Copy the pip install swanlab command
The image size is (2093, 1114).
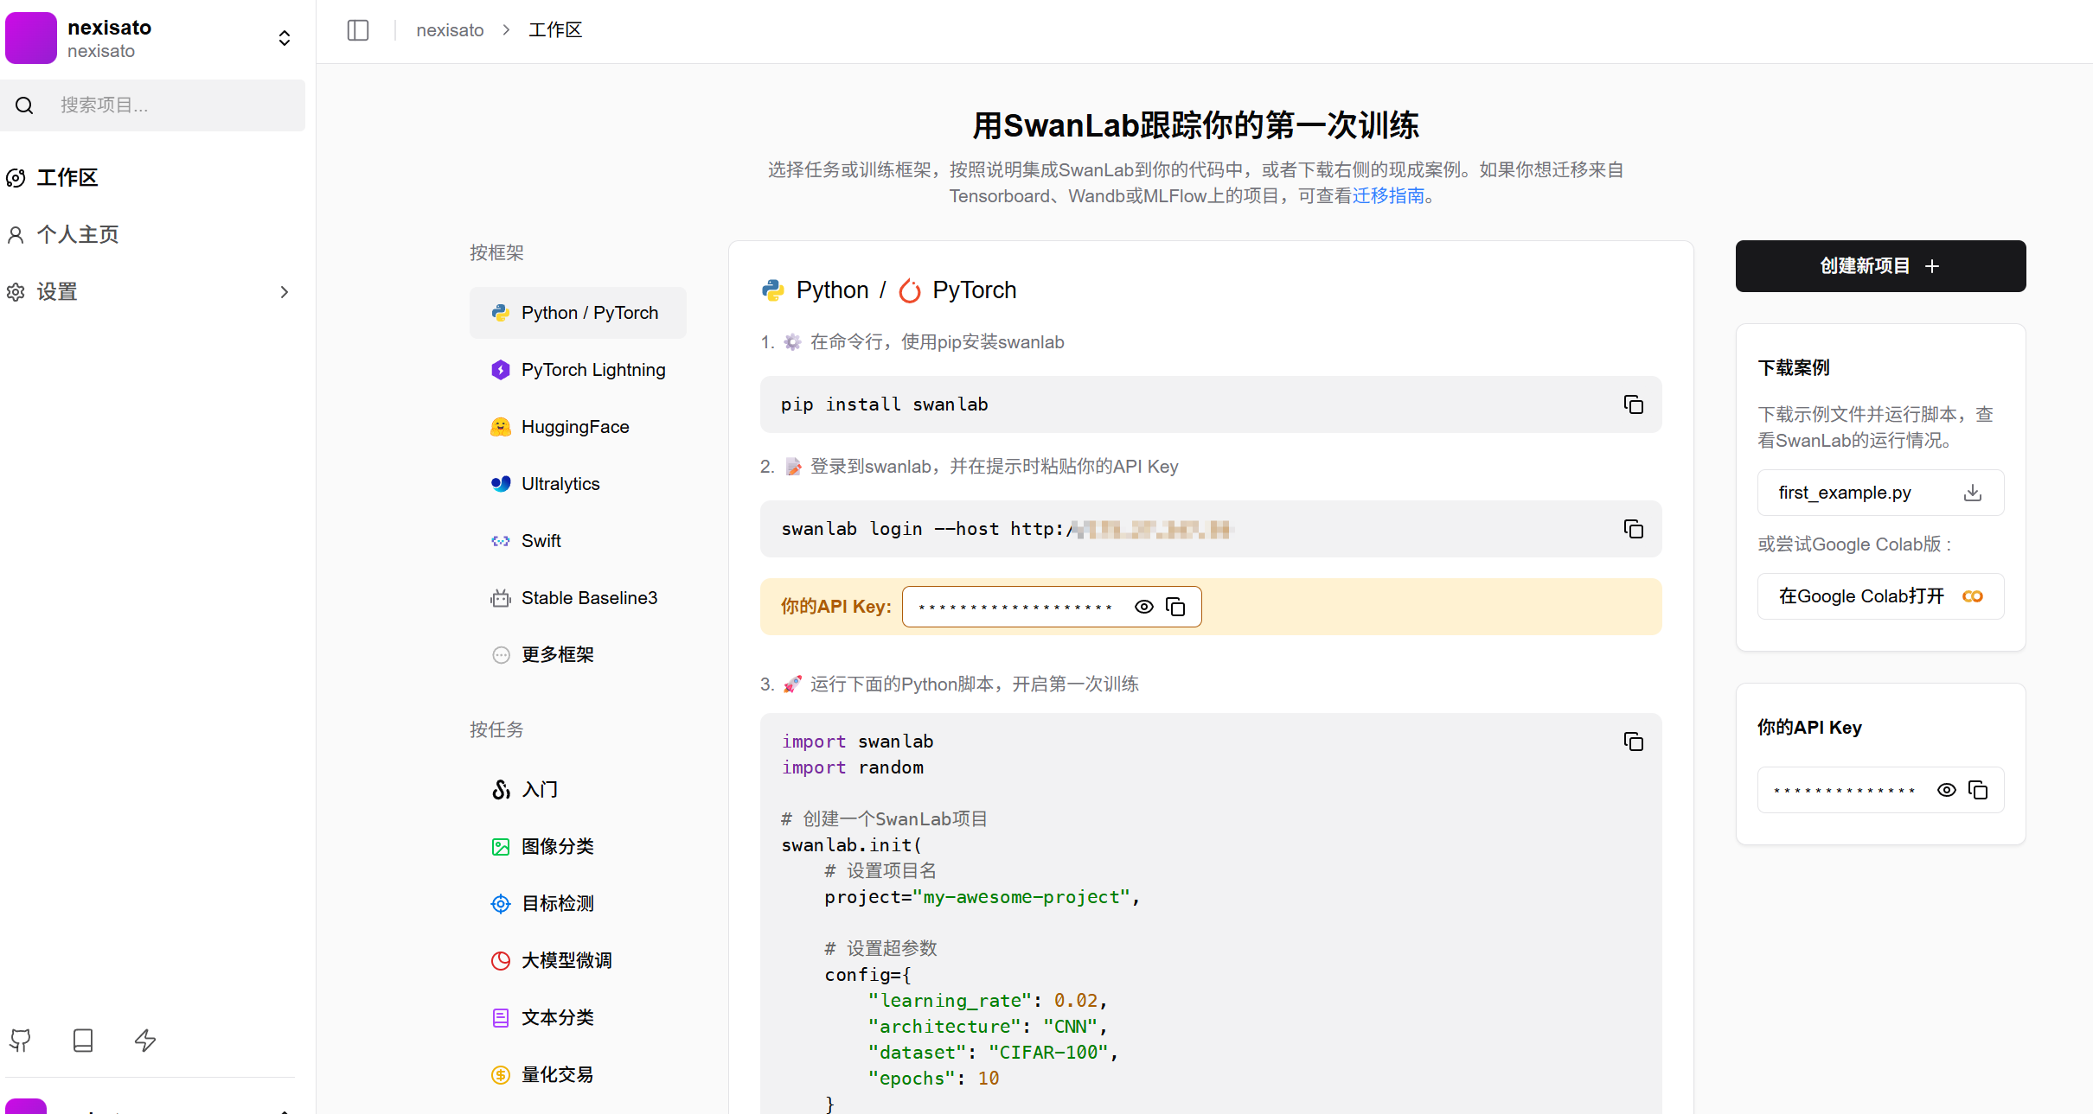(1633, 404)
